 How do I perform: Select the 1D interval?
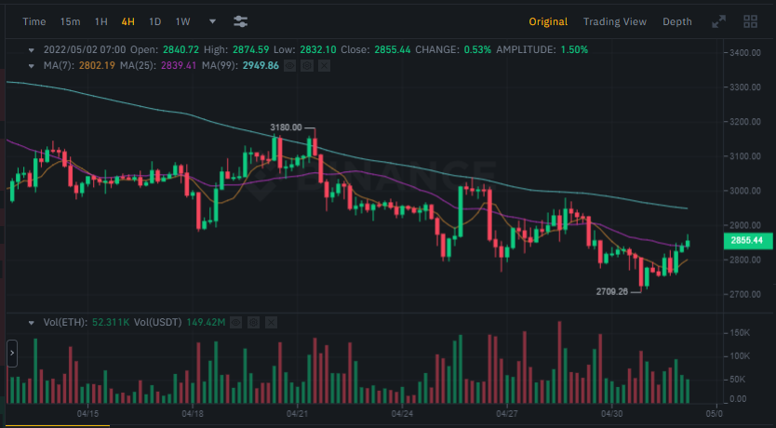(155, 21)
